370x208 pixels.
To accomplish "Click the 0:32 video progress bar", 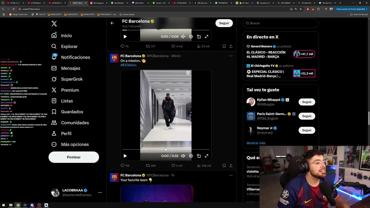I will 166,149.
